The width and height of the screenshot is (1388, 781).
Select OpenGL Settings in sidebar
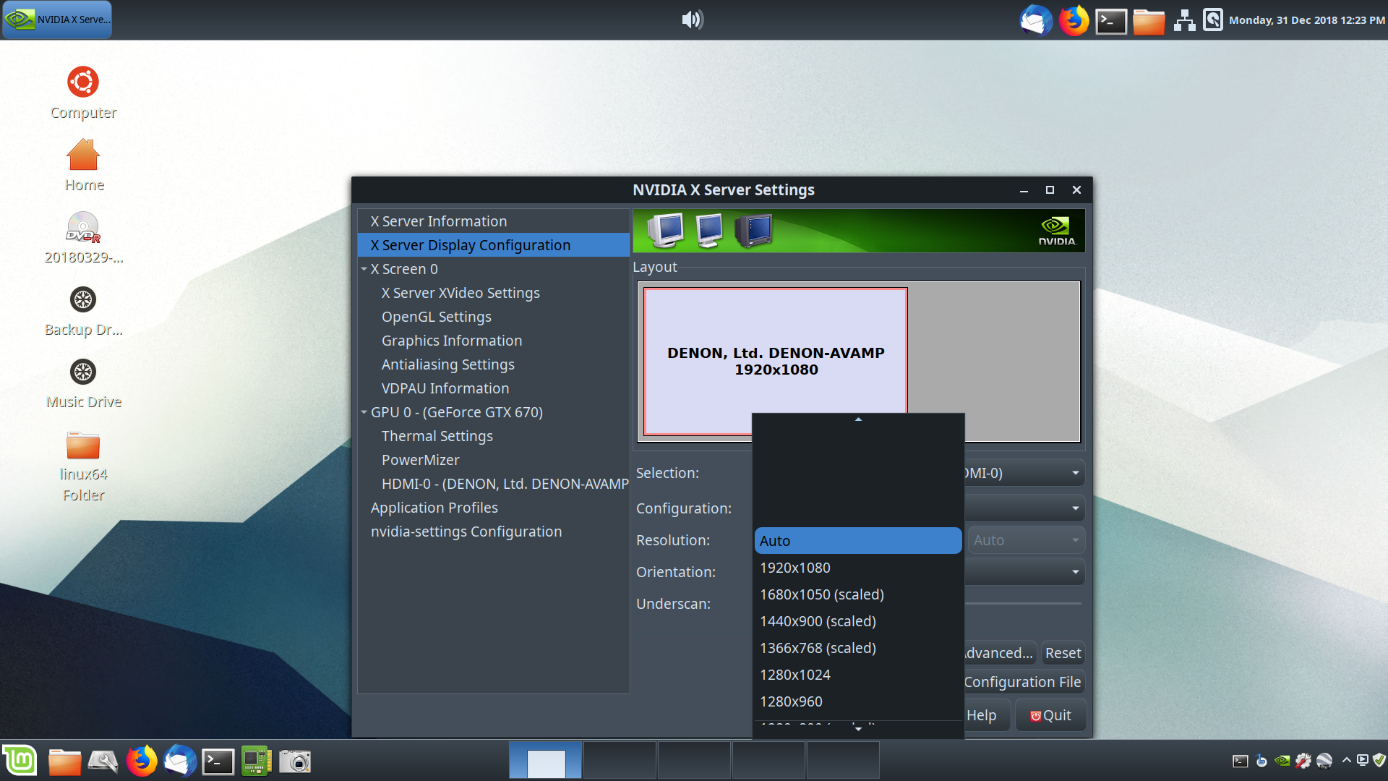pyautogui.click(x=494, y=317)
